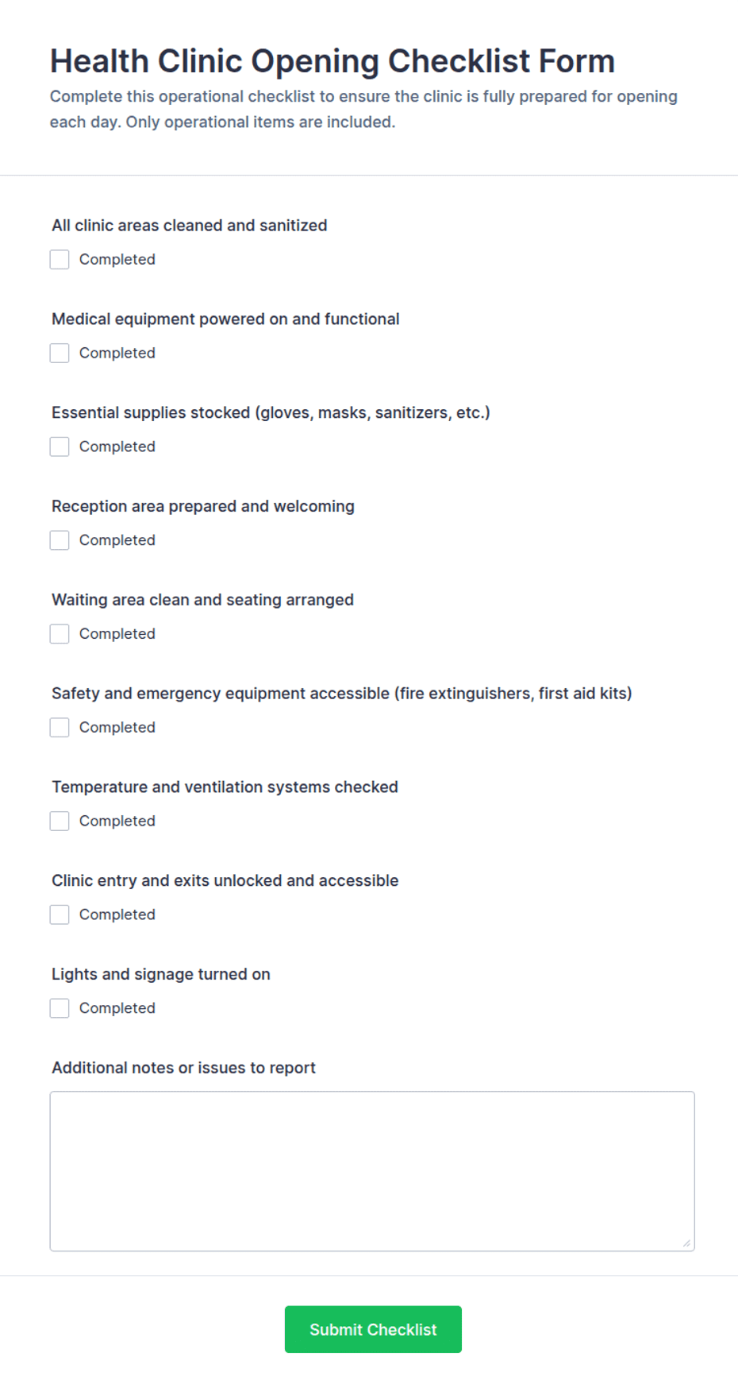738x1392 pixels.
Task: Toggle the Reception area prepared checkbox
Action: tap(60, 541)
